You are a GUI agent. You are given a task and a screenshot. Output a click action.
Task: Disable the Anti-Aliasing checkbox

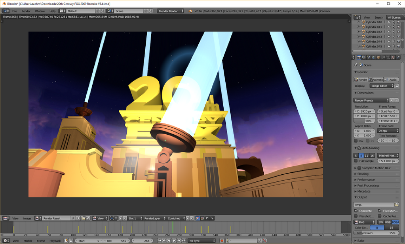click(359, 148)
